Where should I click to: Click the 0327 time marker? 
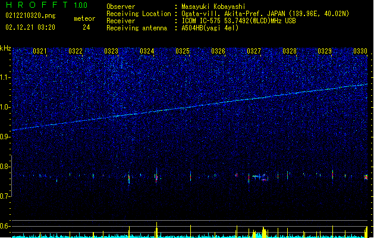pyautogui.click(x=254, y=51)
